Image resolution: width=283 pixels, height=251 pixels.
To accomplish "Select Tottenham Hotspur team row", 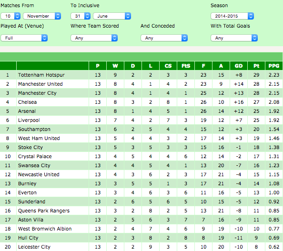I will tap(141, 75).
